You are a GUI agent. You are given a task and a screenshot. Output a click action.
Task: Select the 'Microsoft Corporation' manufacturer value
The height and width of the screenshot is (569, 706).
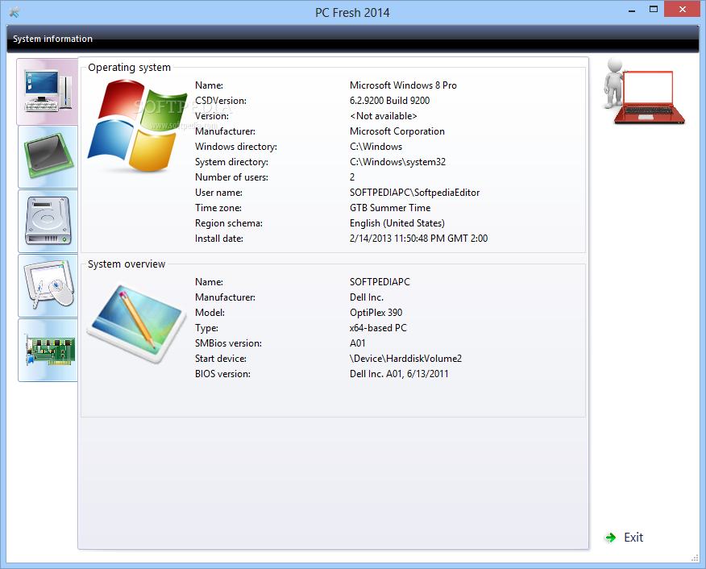[397, 131]
